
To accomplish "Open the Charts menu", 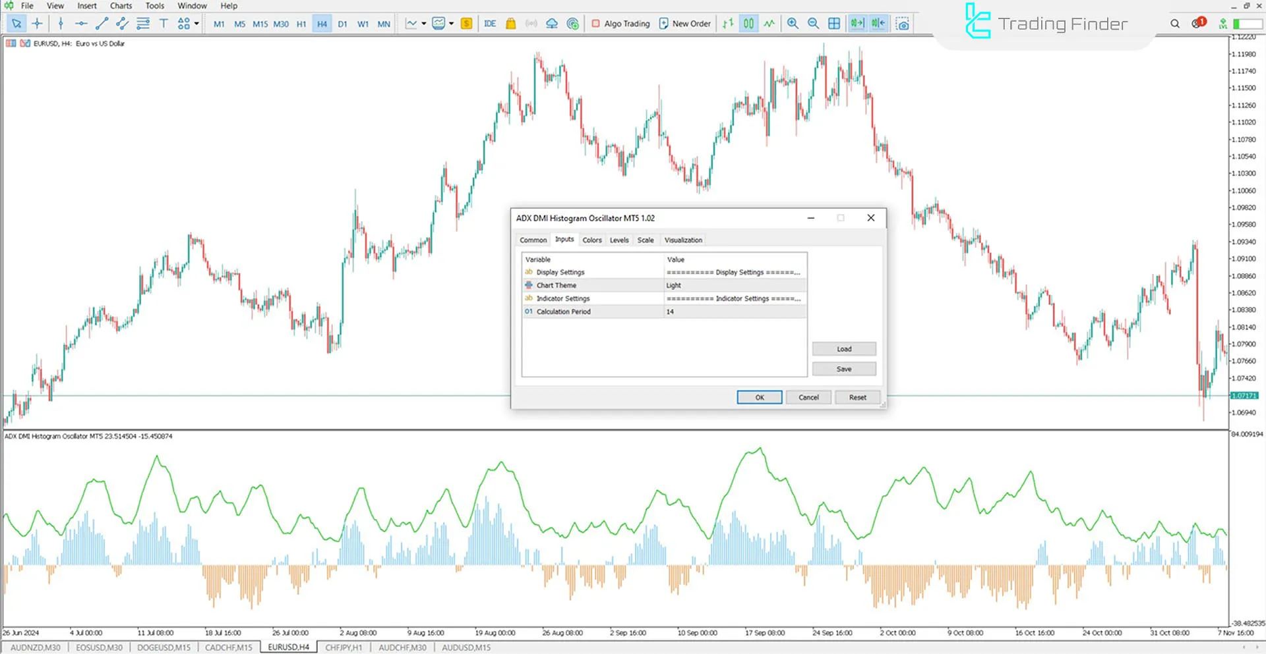I will click(121, 5).
